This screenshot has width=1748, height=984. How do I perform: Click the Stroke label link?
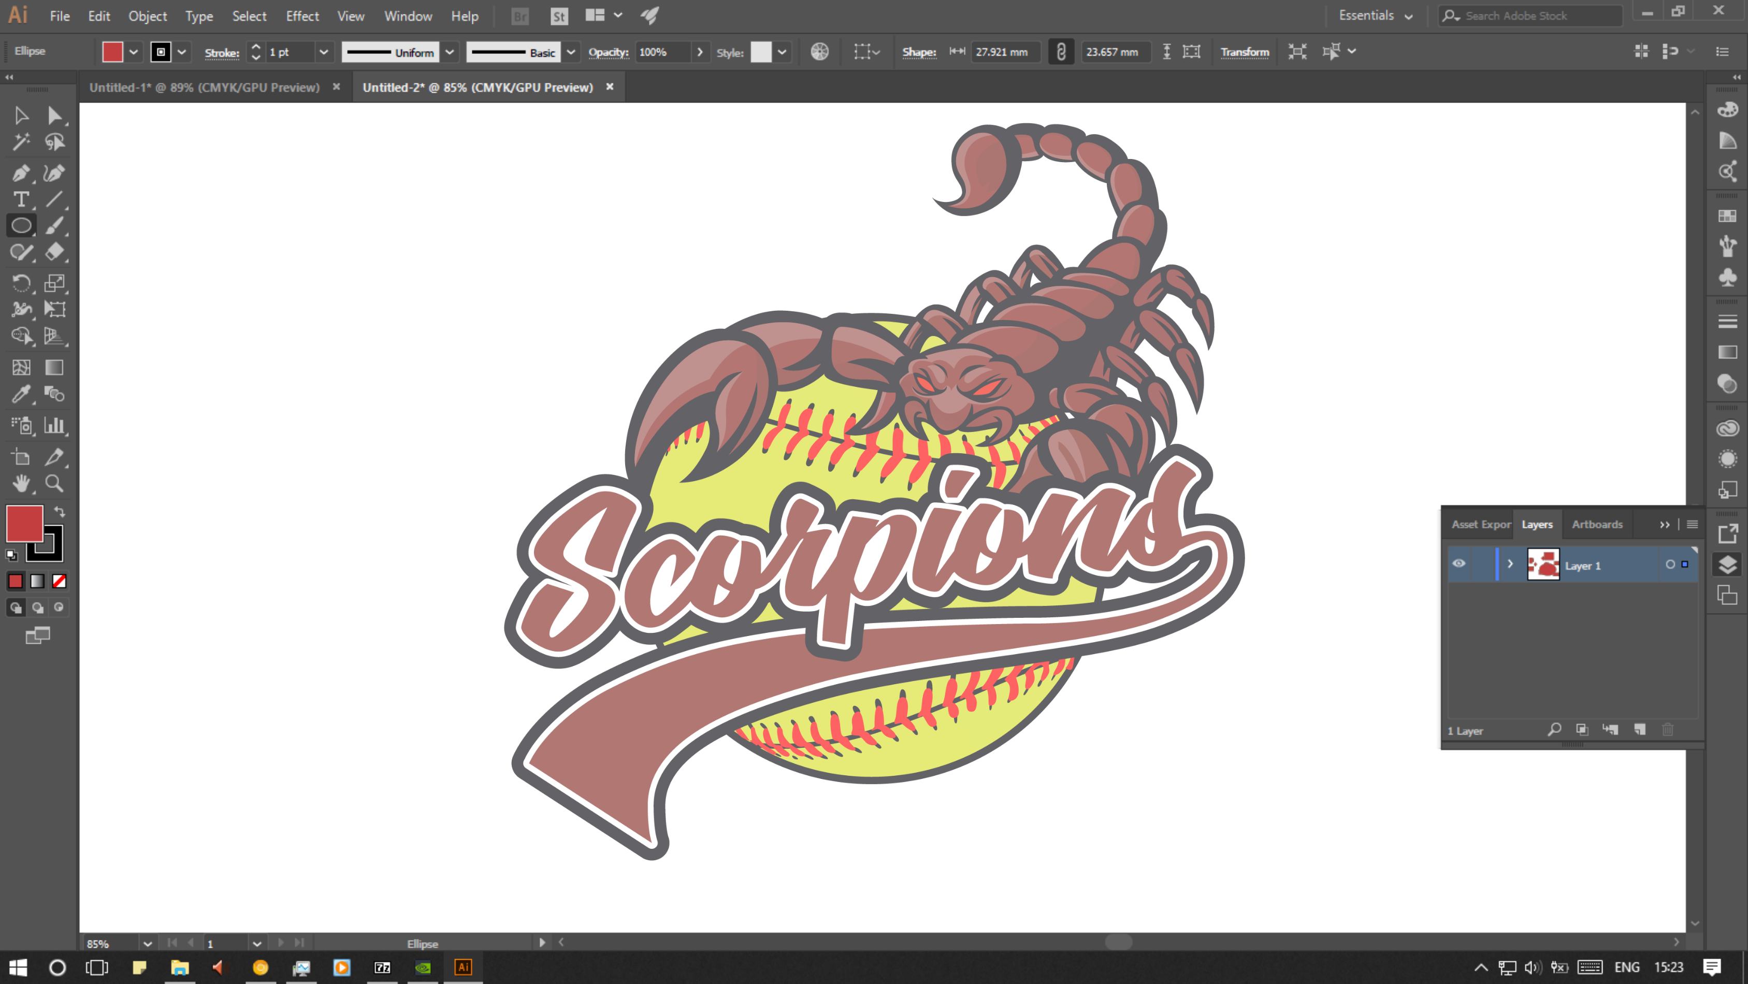pyautogui.click(x=222, y=53)
